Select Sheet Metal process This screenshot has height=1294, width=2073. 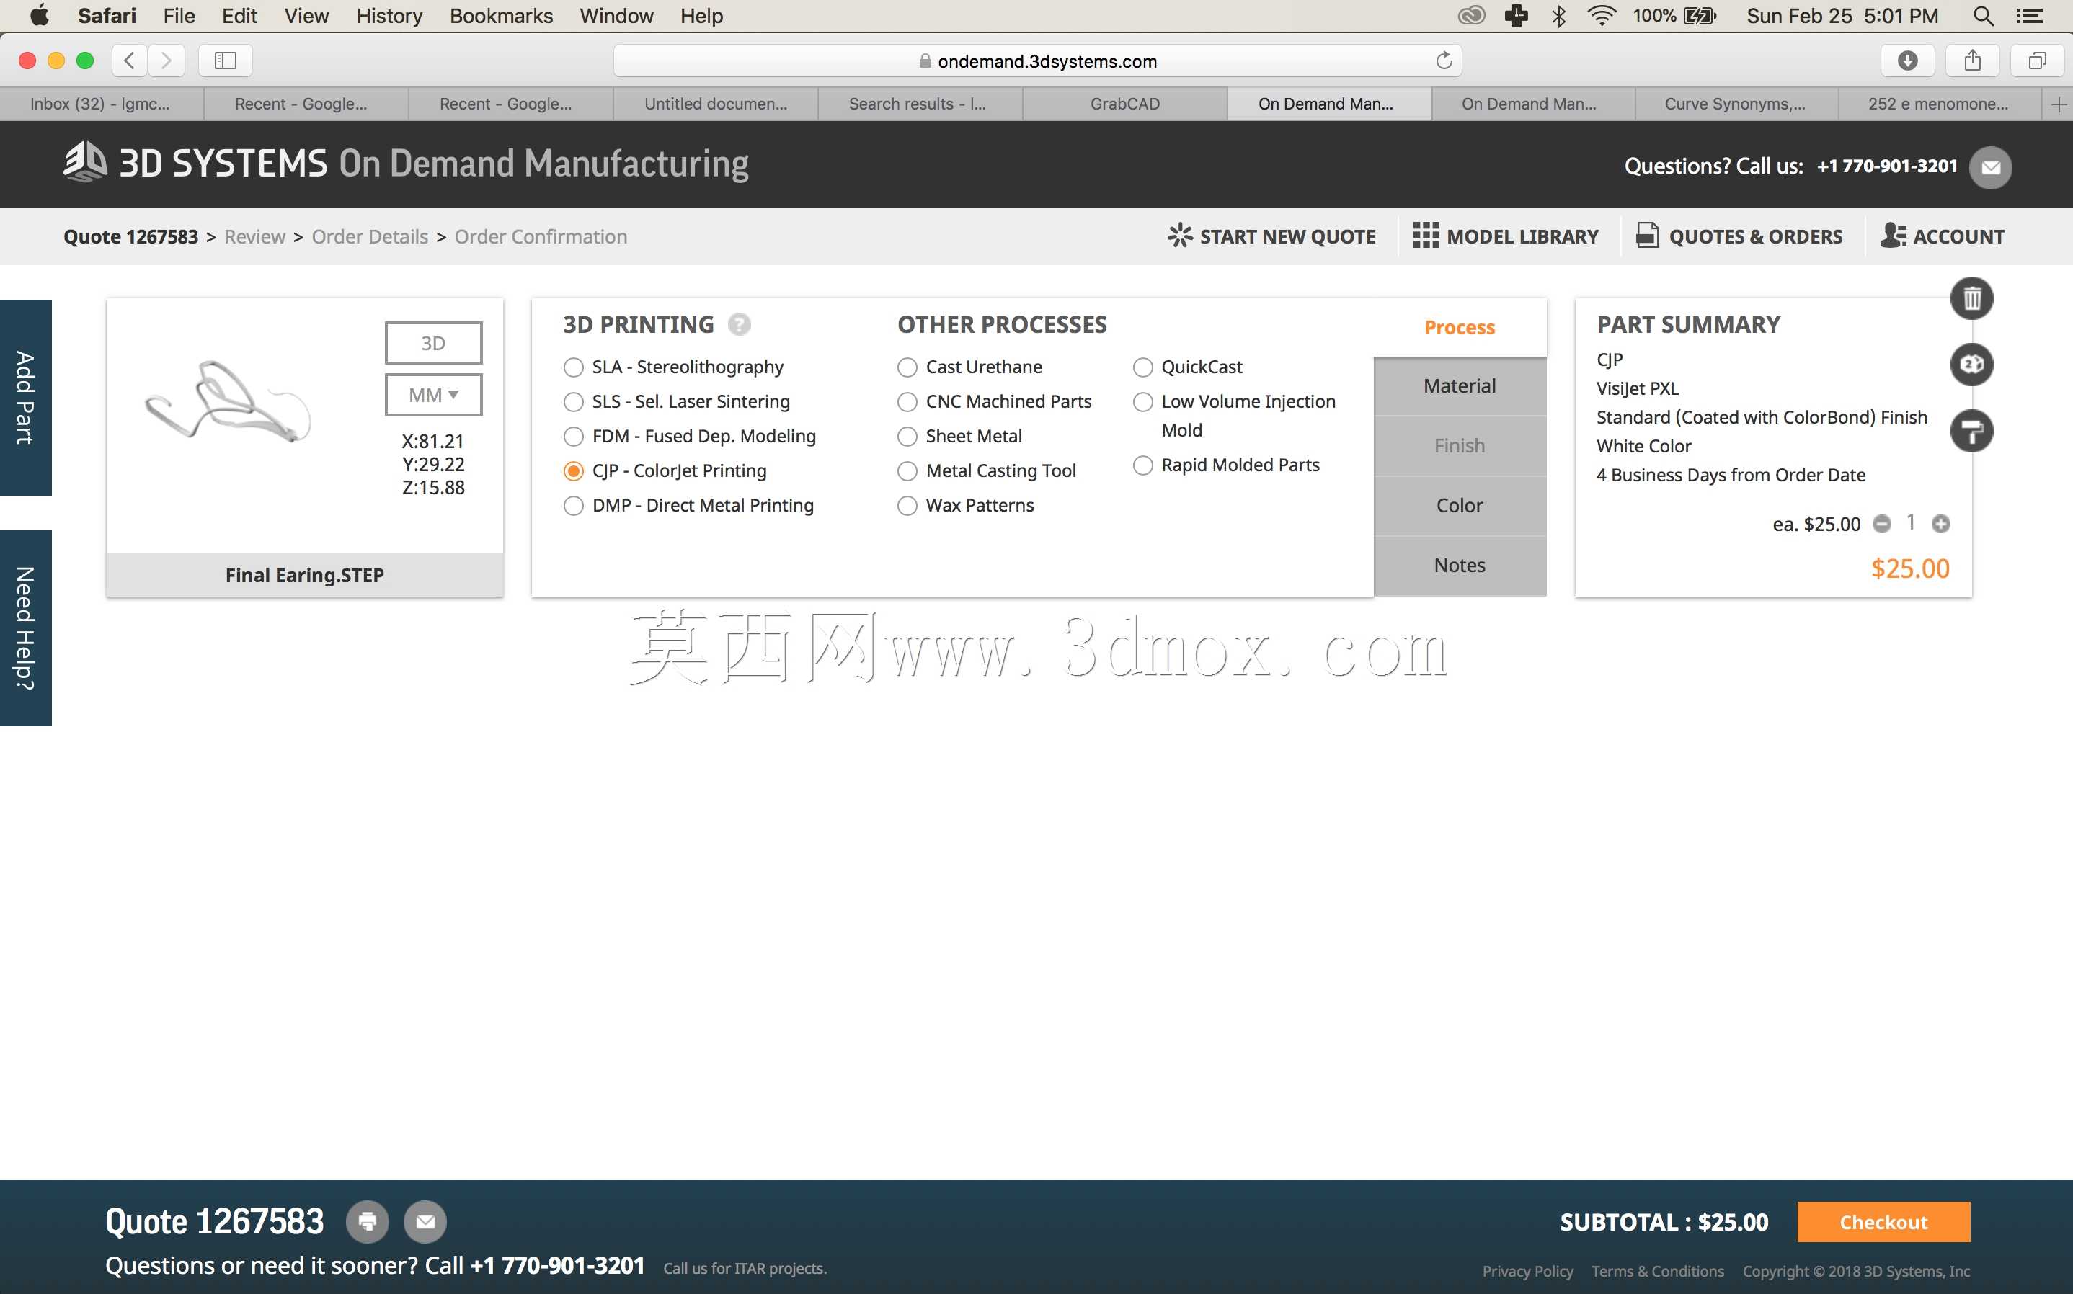click(907, 437)
